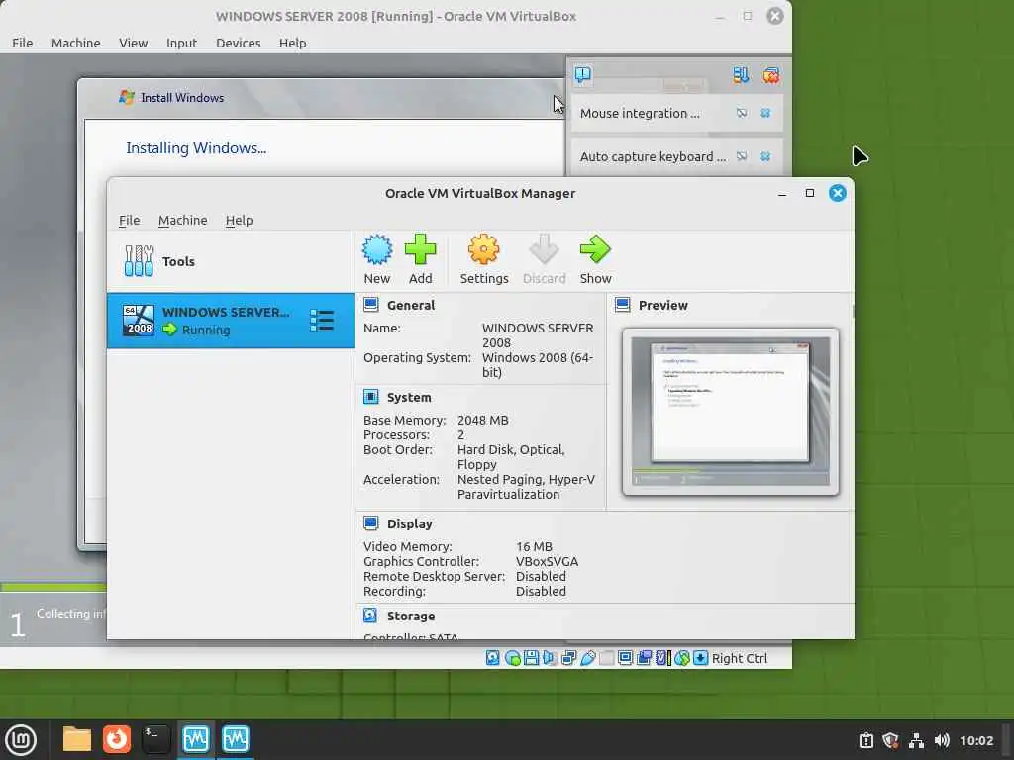
Task: Click the green install progress bar in the guest
Action: tap(53, 587)
